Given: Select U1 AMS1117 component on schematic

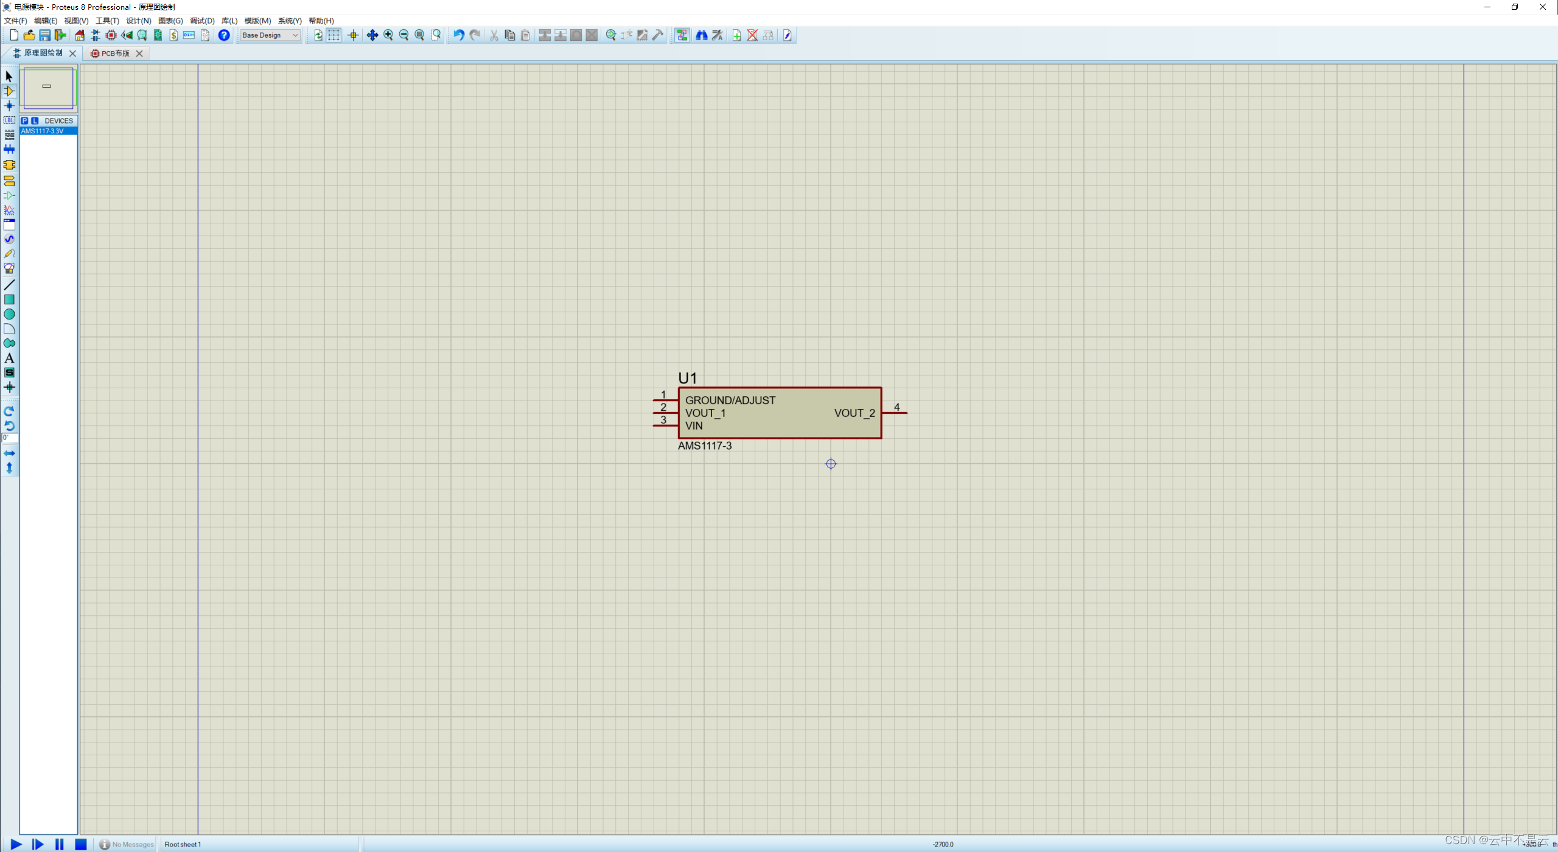Looking at the screenshot, I should point(780,413).
